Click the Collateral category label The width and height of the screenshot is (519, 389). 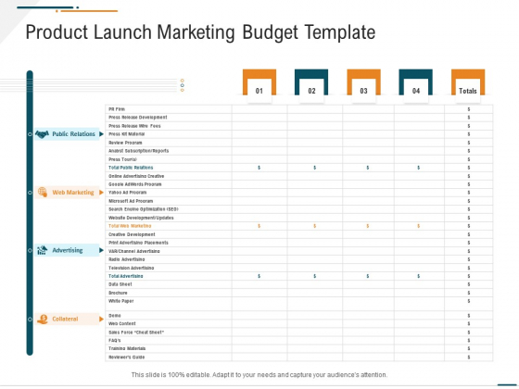(x=65, y=319)
